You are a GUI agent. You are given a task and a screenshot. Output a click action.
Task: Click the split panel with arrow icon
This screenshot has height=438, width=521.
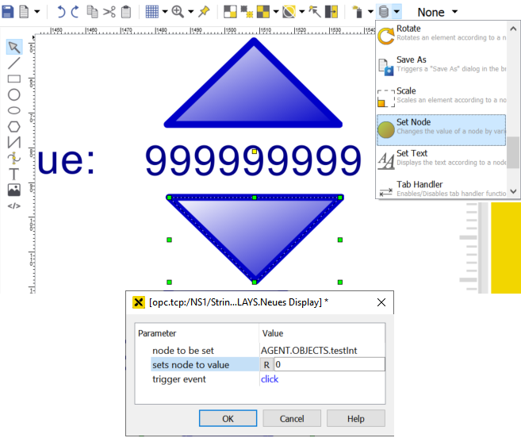click(x=331, y=12)
